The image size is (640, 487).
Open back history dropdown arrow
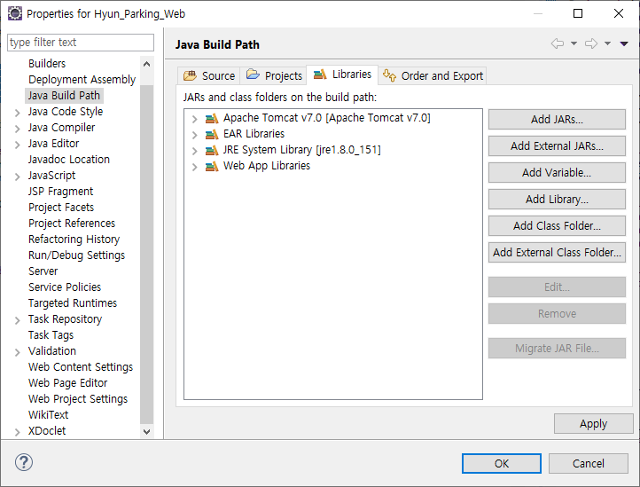(x=574, y=43)
